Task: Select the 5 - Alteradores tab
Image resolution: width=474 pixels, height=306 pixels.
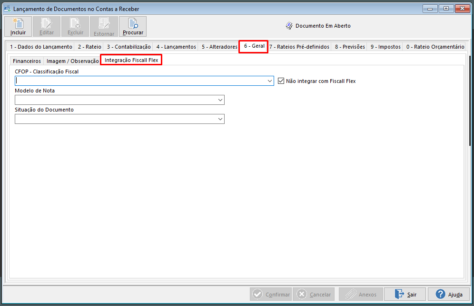Action: pos(219,47)
